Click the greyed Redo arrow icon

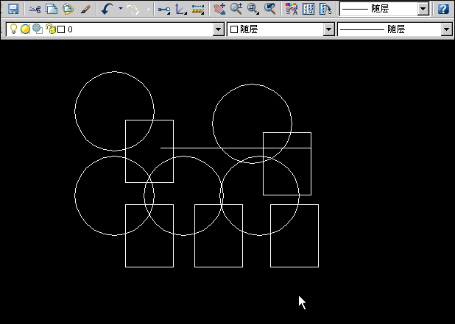pyautogui.click(x=133, y=9)
